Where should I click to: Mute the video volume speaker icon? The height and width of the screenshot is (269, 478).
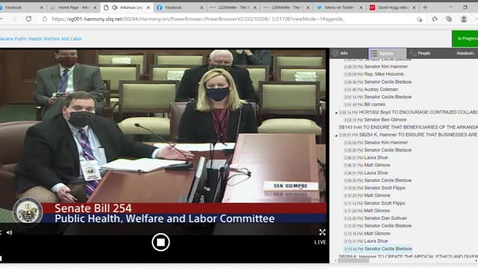click(x=9, y=232)
